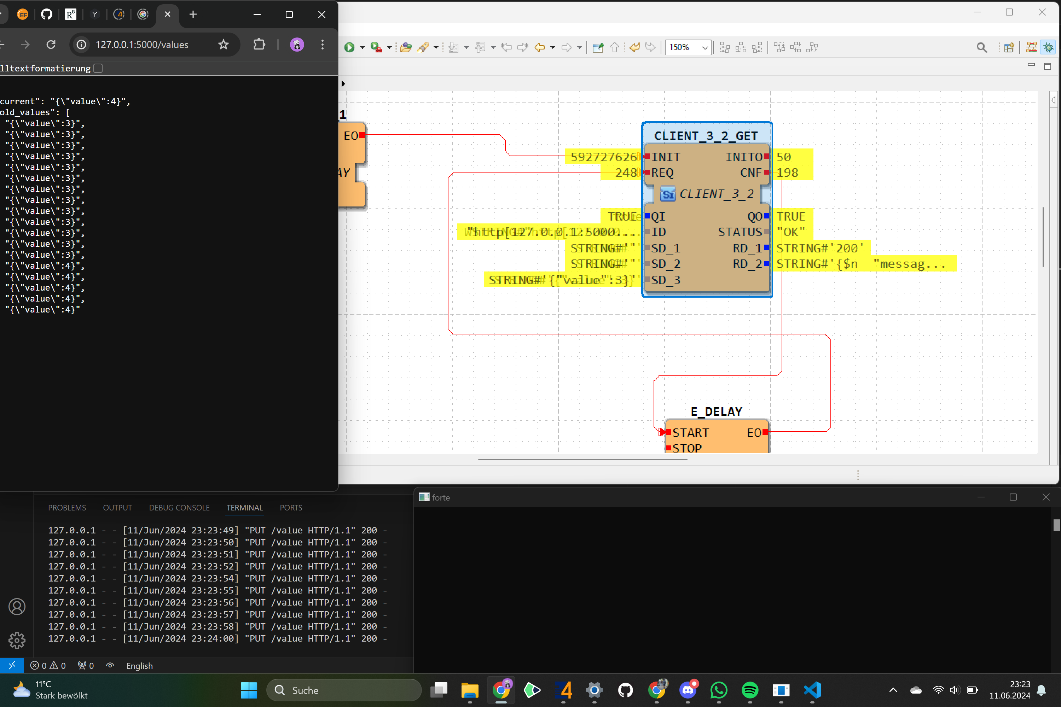Switch to the DEBUG CONSOLE tab
The height and width of the screenshot is (707, 1061).
[179, 508]
